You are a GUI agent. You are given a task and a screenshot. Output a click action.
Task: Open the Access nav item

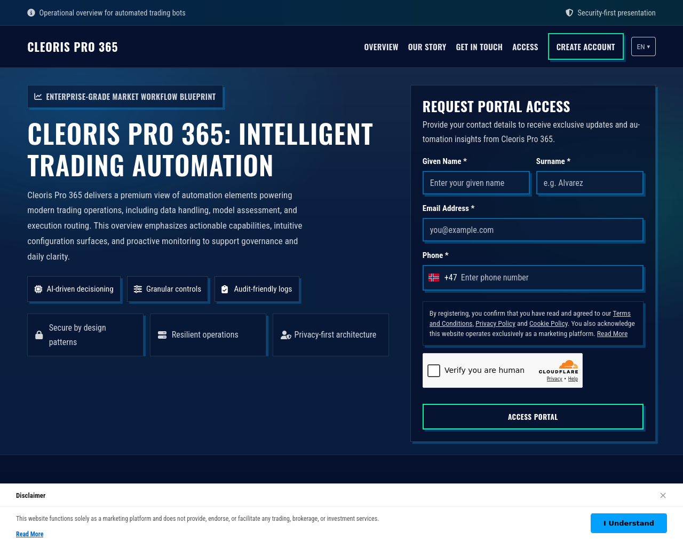tap(525, 47)
